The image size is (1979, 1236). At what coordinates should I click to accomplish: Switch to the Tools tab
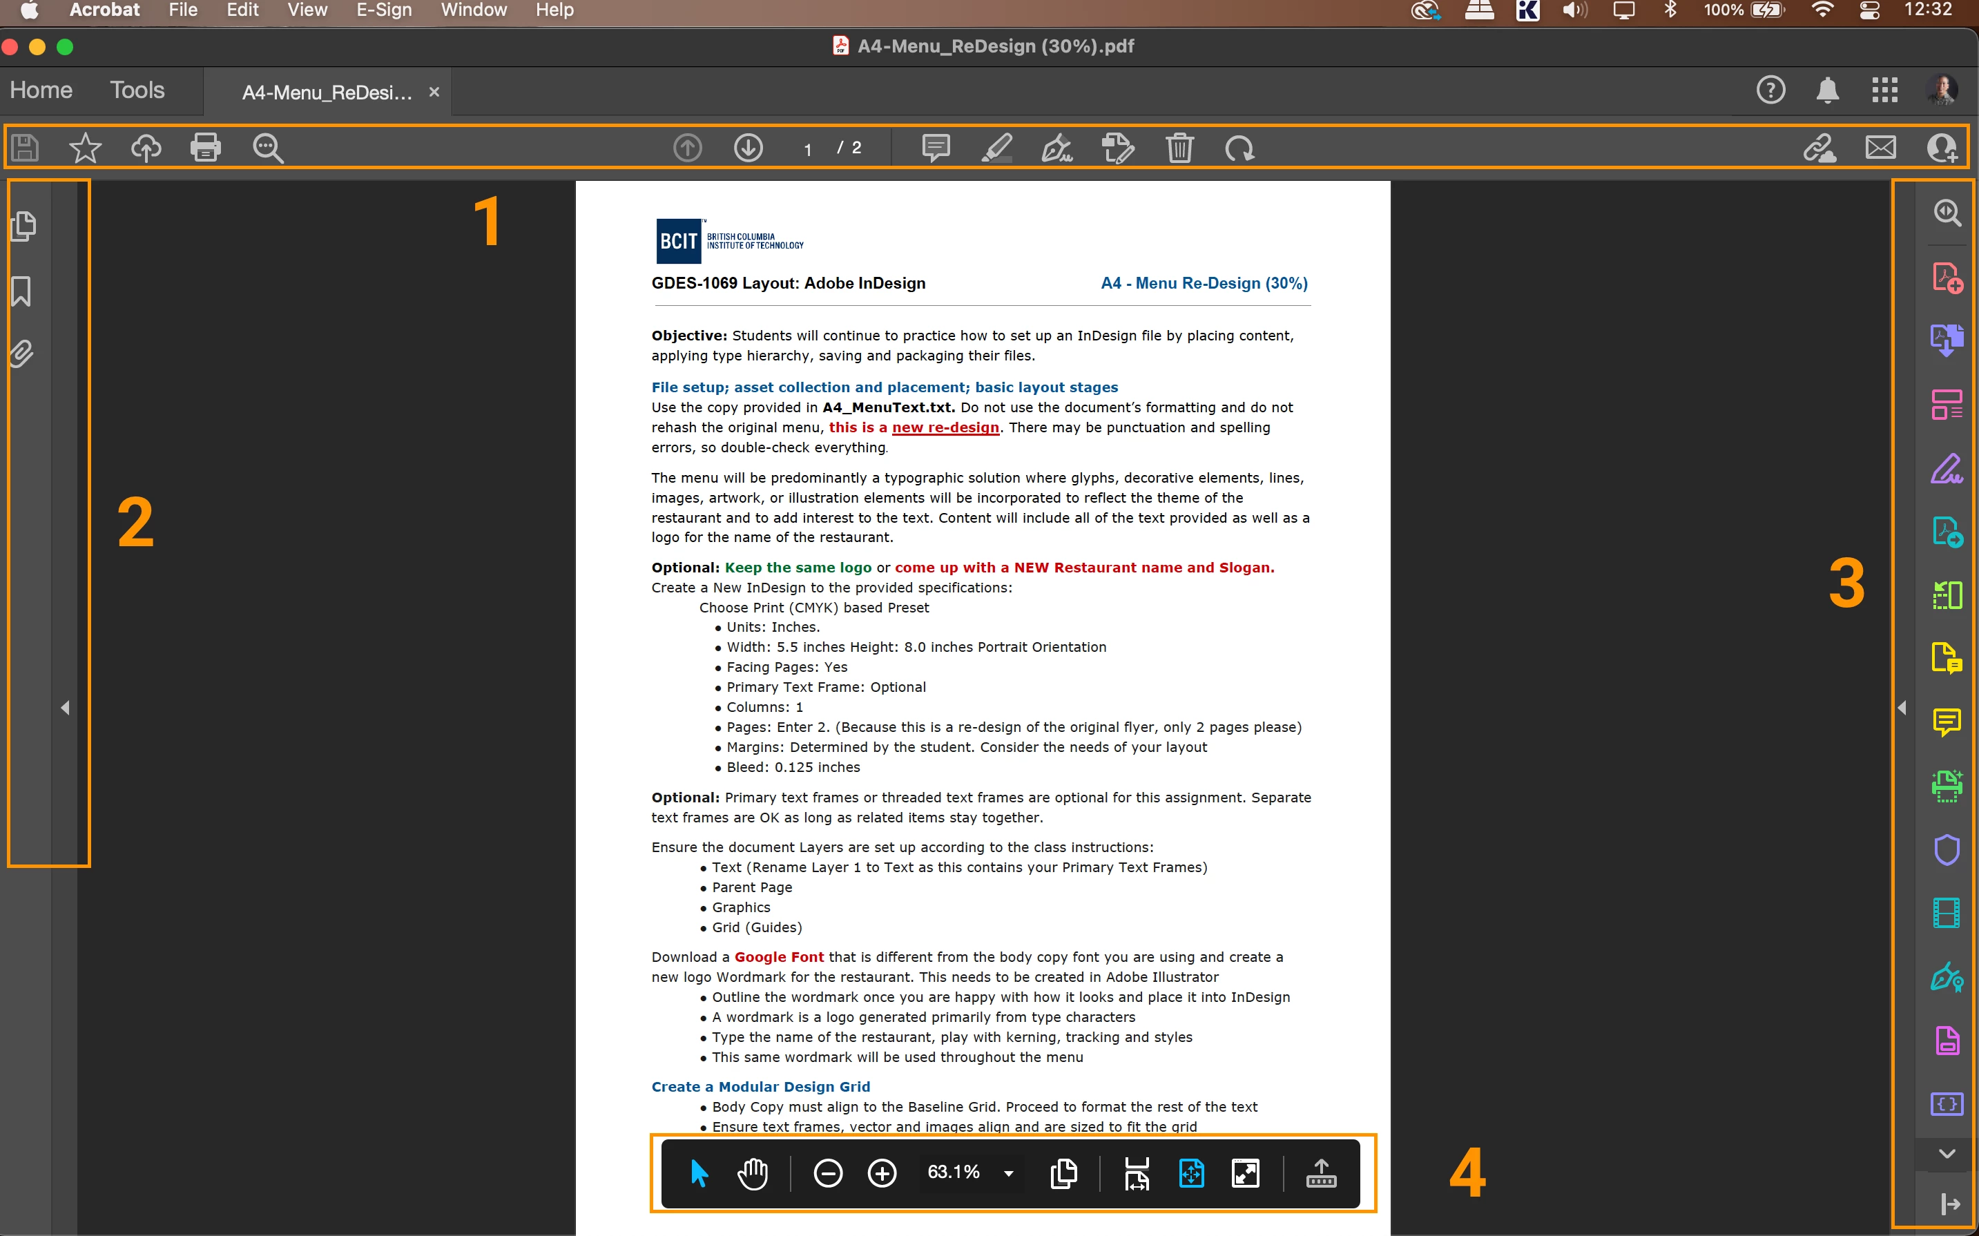coord(137,90)
